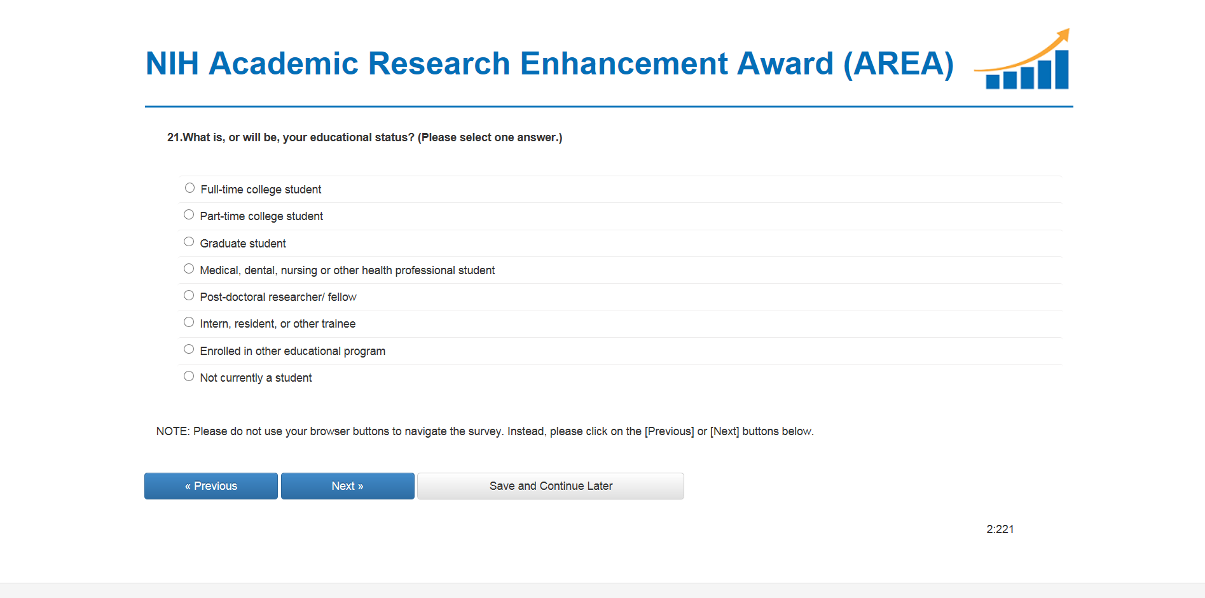The width and height of the screenshot is (1205, 598).
Task: Pick the health professional student radio option
Action: (189, 268)
